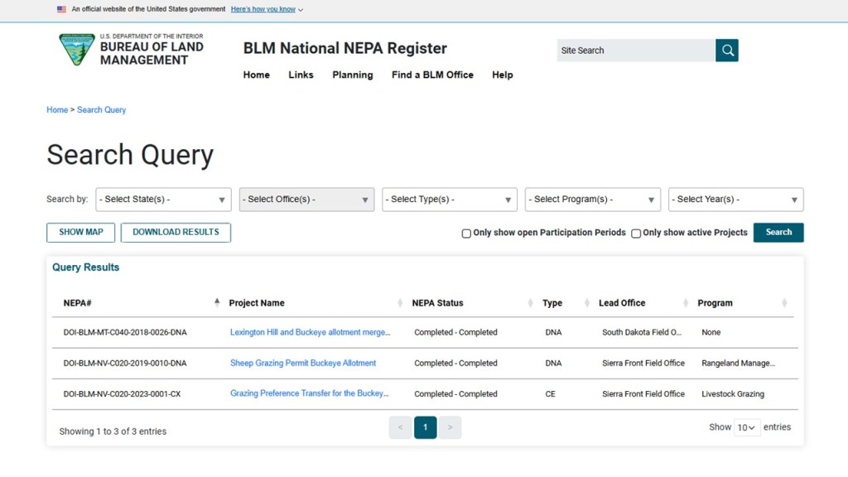Viewport: 848px width, 477px height.
Task: Sort by NEPA# column arrow
Action: (217, 303)
